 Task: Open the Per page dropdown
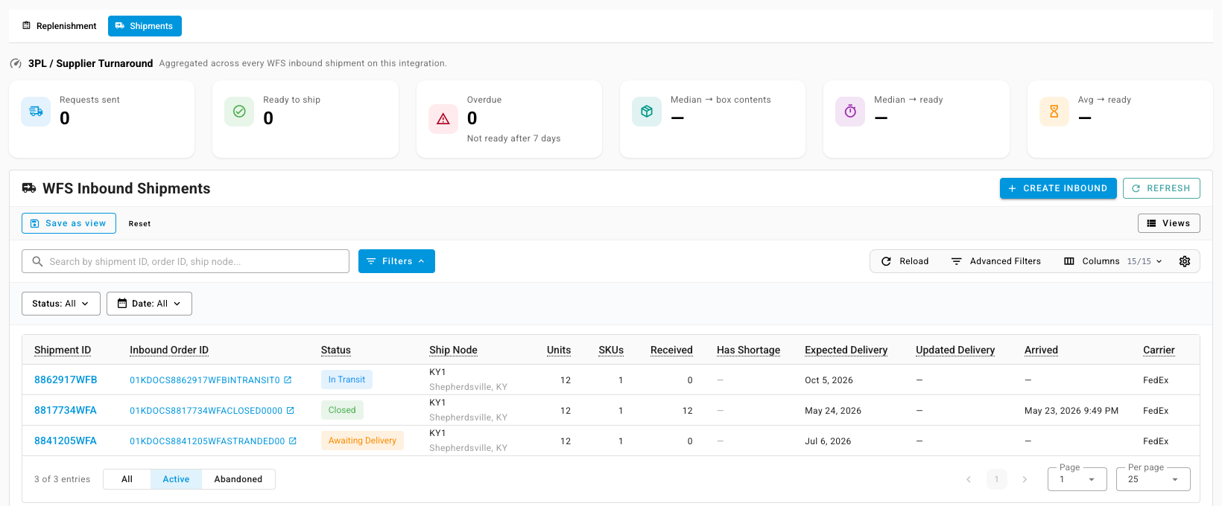[x=1153, y=479]
